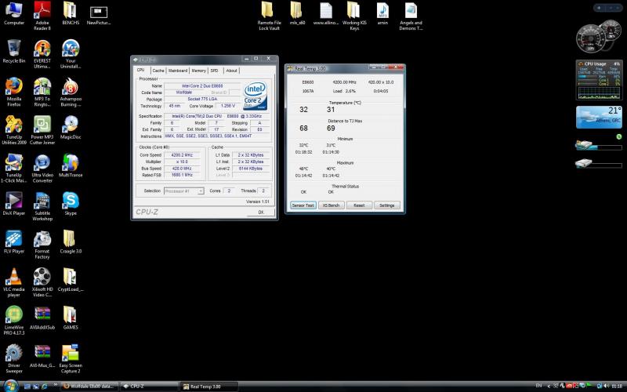Click the Windows Start orb
This screenshot has width=627, height=392.
pyautogui.click(x=11, y=386)
